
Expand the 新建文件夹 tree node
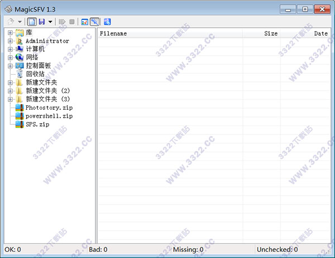tap(10, 82)
